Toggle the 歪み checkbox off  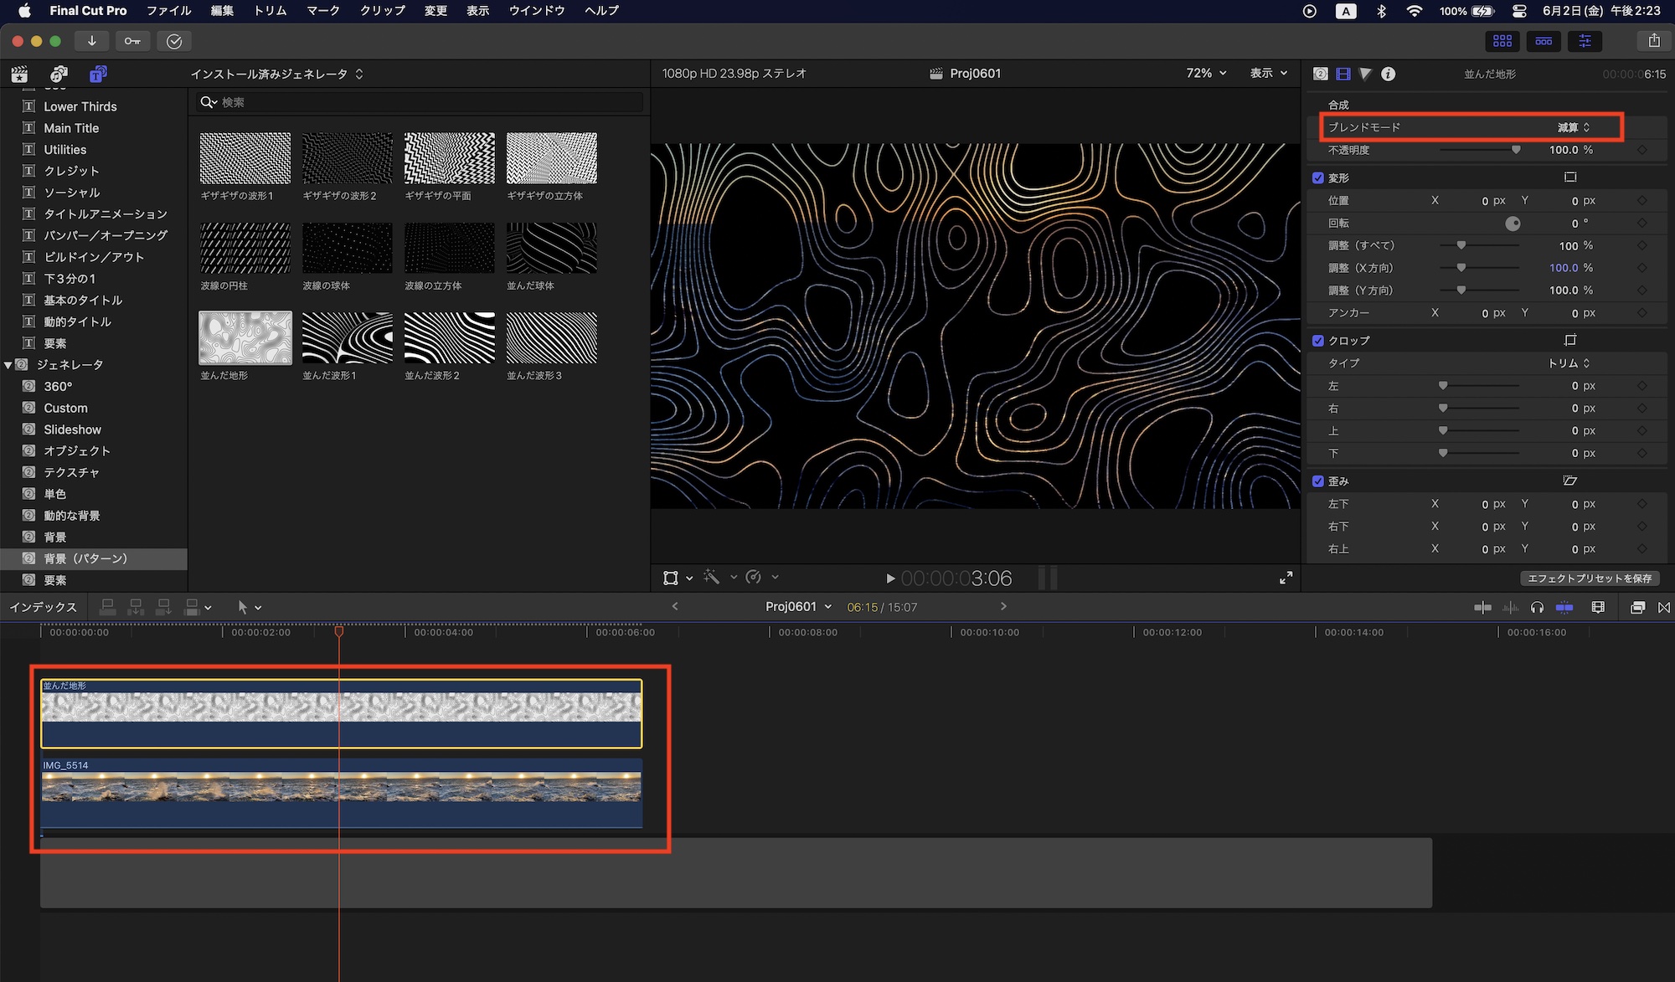point(1318,481)
